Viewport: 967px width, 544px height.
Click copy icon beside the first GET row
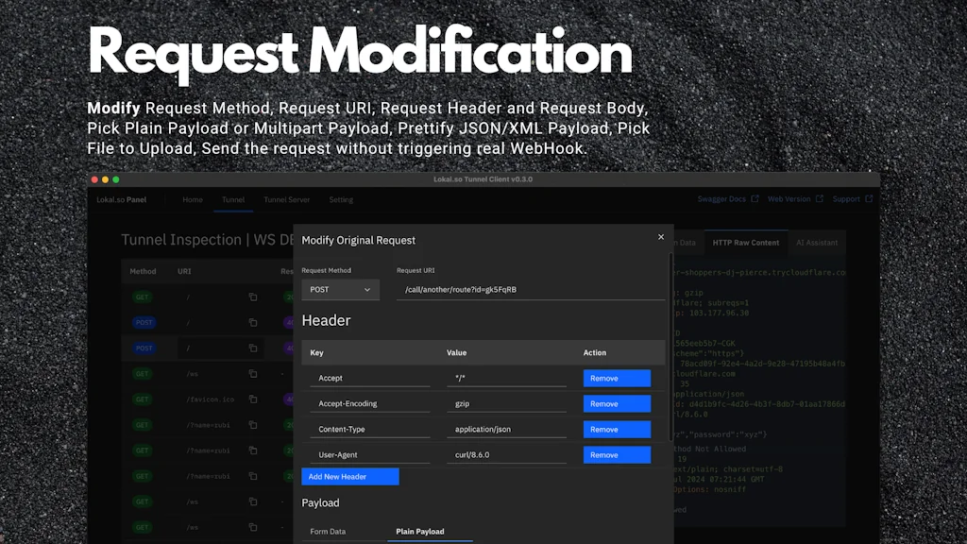click(252, 297)
